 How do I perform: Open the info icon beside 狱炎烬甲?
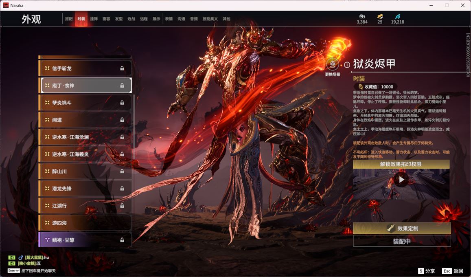347,65
